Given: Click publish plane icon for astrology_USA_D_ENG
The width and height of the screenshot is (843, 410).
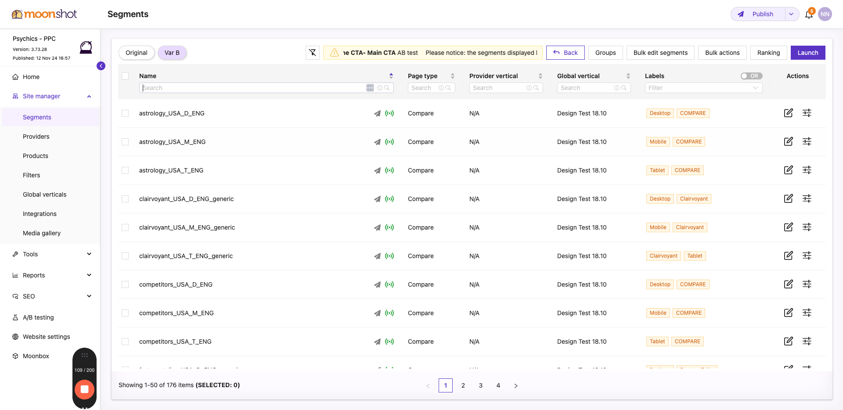Looking at the screenshot, I should click(377, 113).
